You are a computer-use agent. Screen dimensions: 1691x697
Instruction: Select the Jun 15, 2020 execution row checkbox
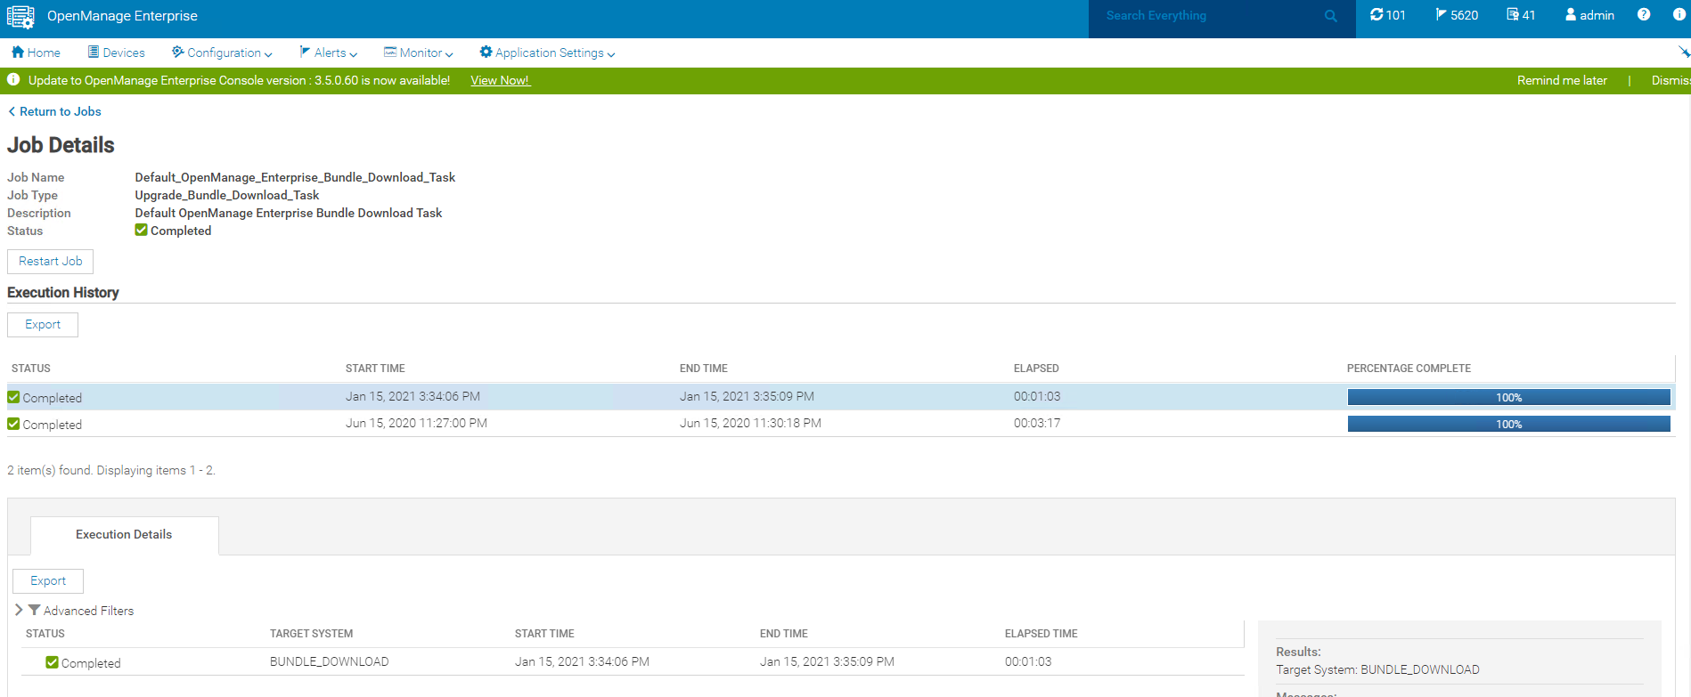coord(13,424)
